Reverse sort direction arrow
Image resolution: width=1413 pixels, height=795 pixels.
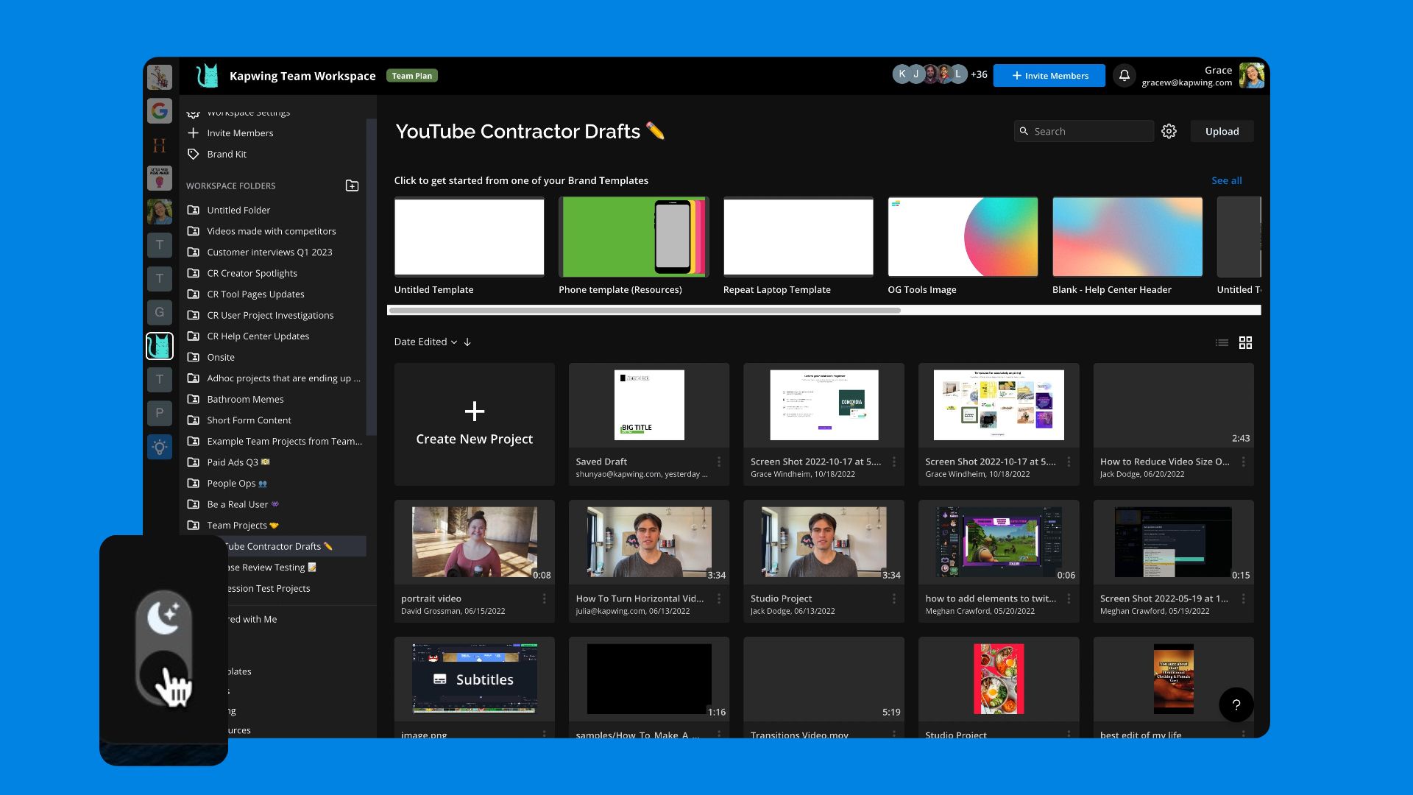467,342
